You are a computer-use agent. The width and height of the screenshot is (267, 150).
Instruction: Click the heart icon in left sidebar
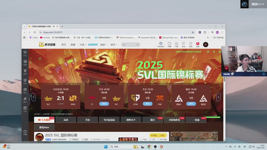25,53
